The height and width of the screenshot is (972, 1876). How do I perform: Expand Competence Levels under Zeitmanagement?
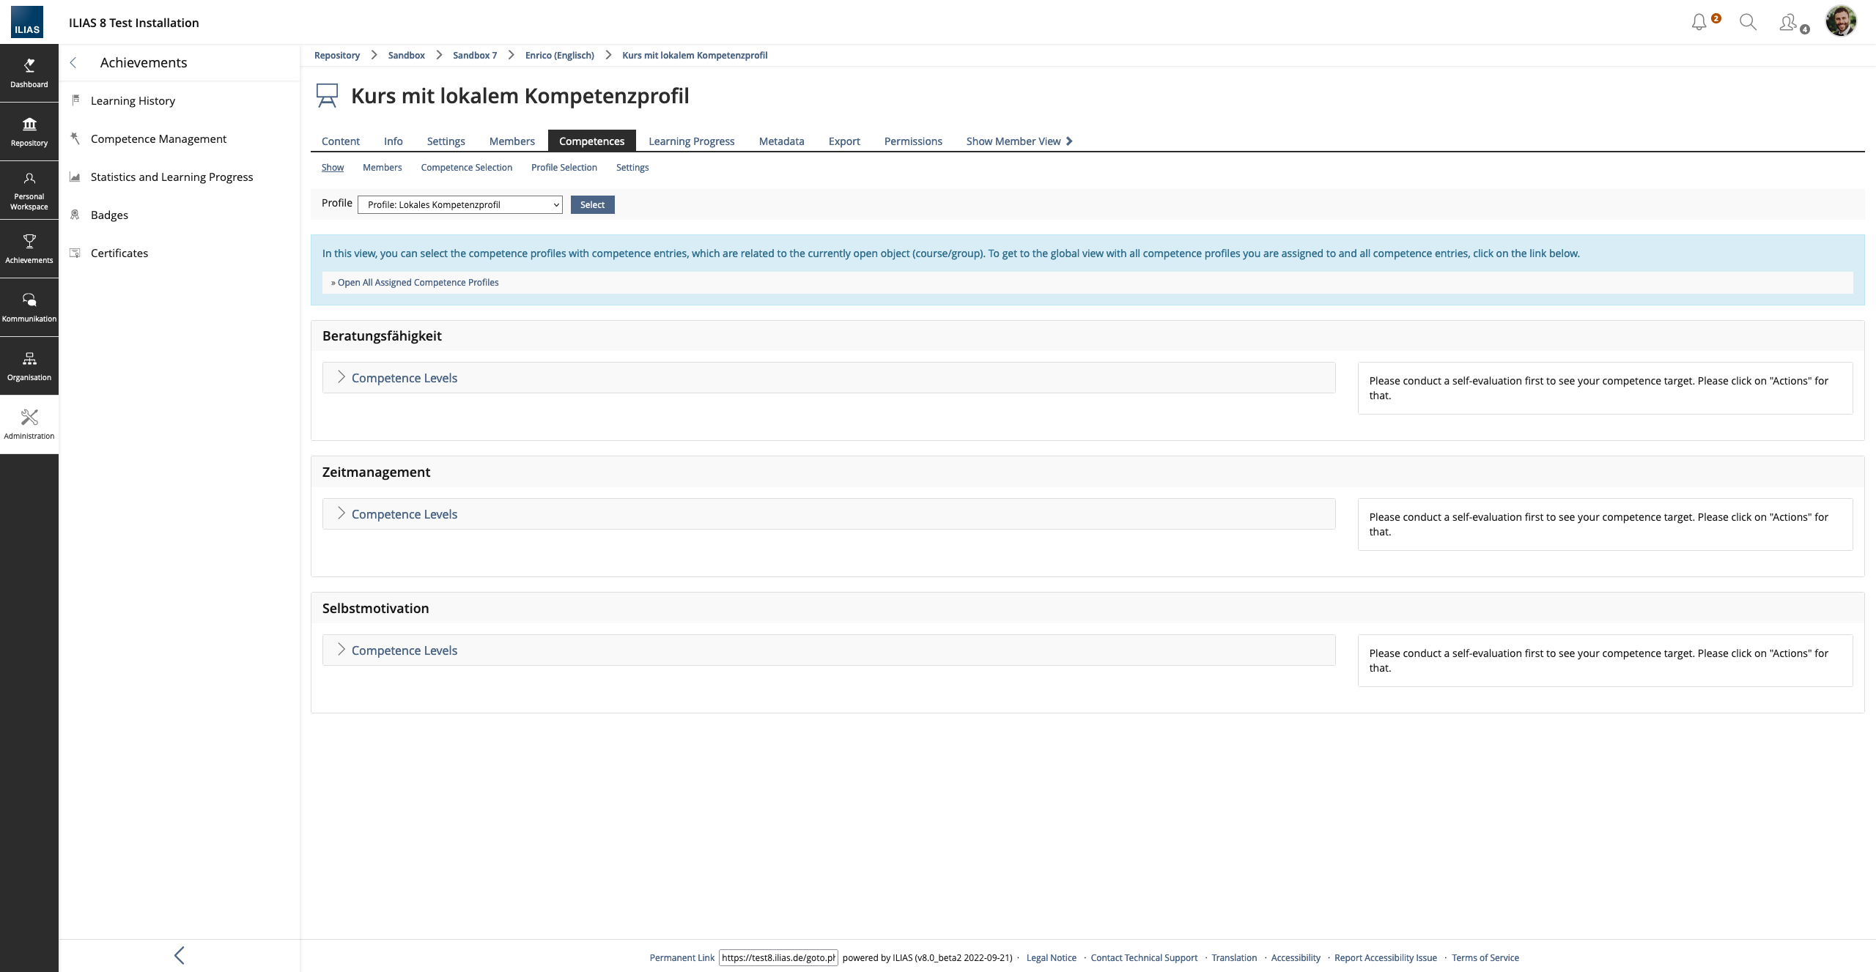coord(404,514)
